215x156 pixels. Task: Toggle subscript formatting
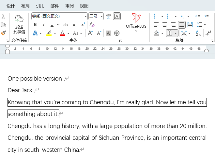[x=74, y=25]
